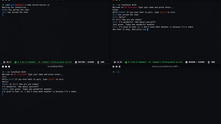Screen dimensions: 221x124
Task: Click 'Hello Siri!' greeting line
Action: [33, 79]
